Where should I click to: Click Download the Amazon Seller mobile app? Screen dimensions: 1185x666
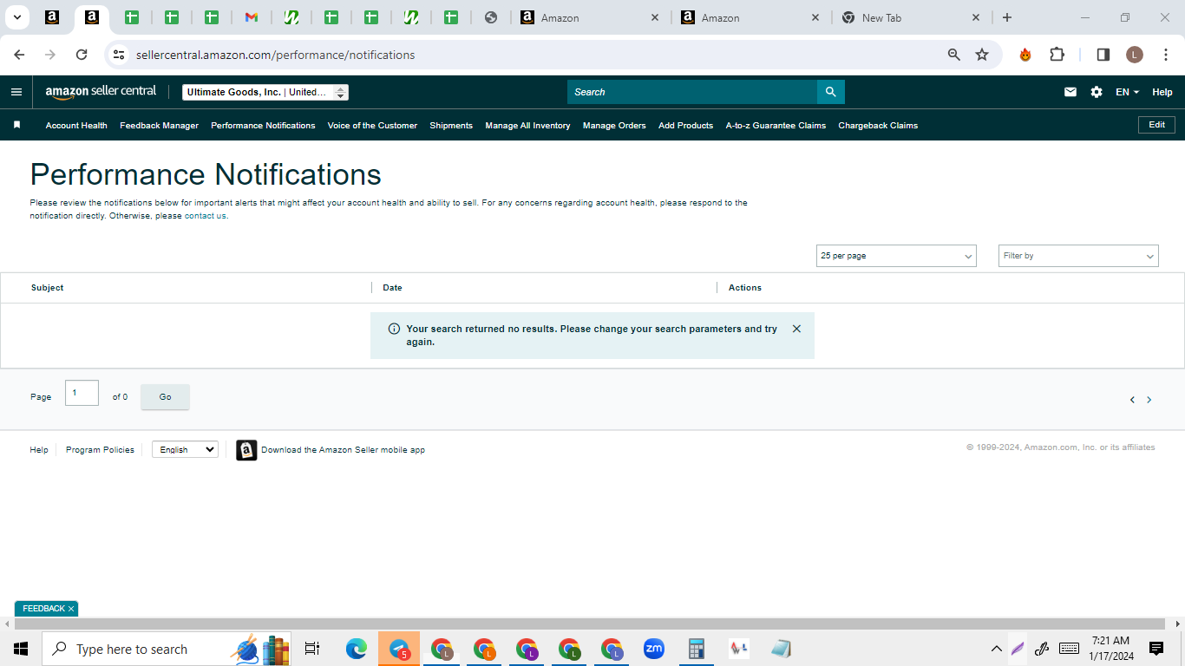coord(343,450)
